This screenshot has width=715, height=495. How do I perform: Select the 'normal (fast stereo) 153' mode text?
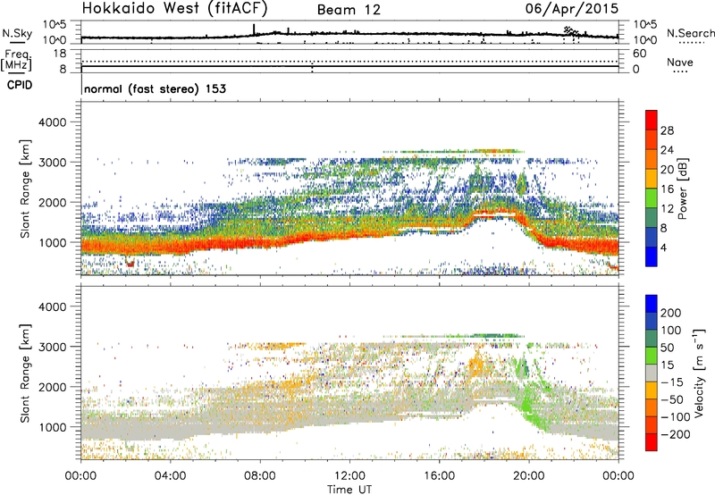point(155,88)
